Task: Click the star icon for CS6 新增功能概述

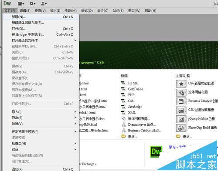Action: click(181, 84)
